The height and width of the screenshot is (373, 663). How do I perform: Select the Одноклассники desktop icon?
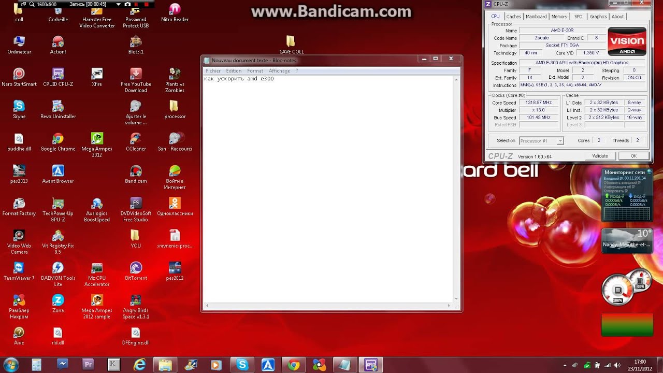175,206
